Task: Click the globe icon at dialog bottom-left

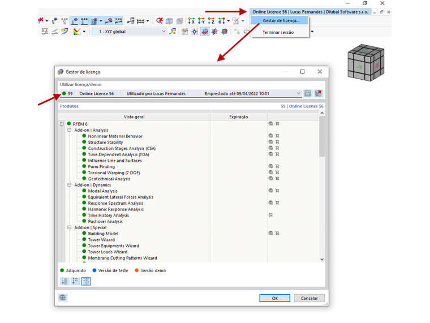Action: (x=63, y=298)
